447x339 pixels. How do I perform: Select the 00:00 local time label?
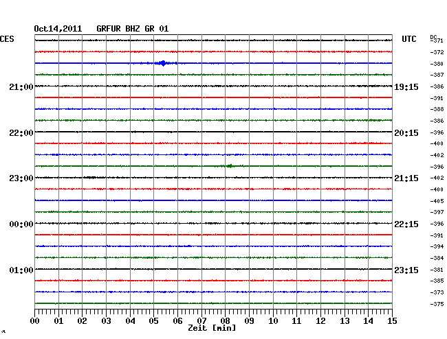(x=21, y=224)
